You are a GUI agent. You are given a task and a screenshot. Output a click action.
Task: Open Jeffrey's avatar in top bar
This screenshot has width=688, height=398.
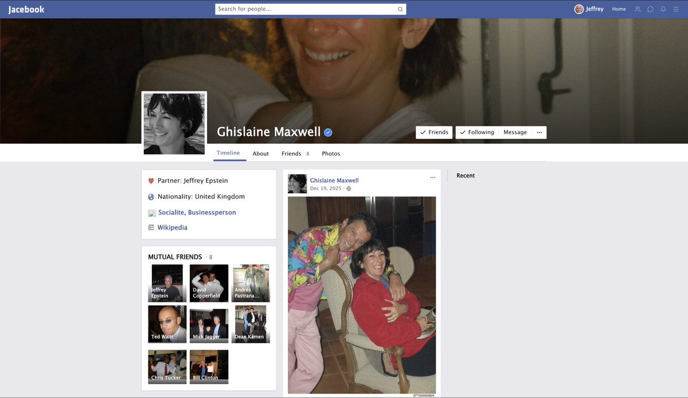579,9
